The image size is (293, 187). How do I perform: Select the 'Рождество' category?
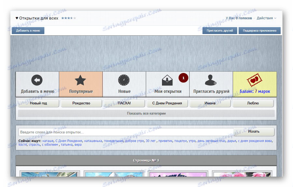tap(81, 103)
